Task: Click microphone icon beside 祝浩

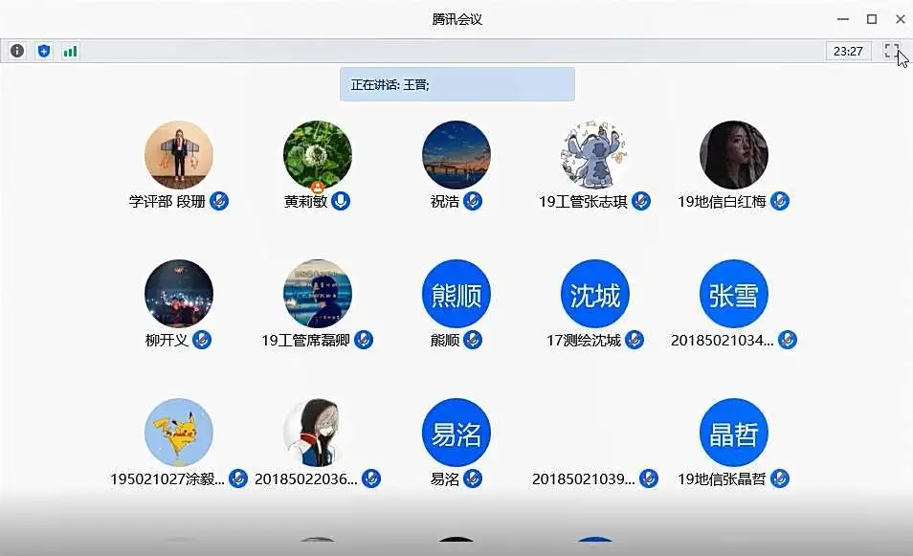Action: coord(473,201)
